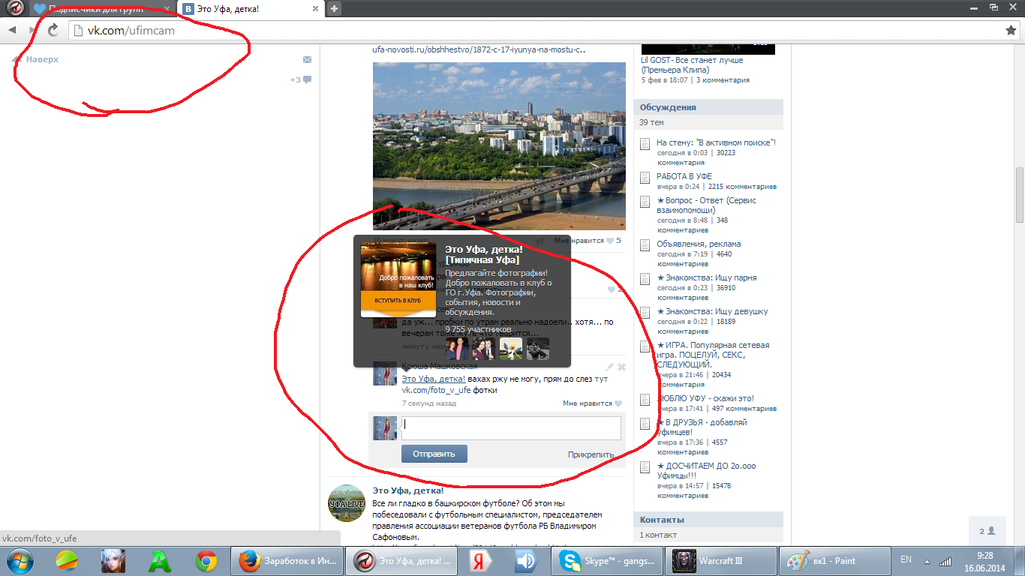This screenshot has width=1025, height=576.
Task: Open vk.com/foto_v_ufe link in comment
Action: click(436, 390)
